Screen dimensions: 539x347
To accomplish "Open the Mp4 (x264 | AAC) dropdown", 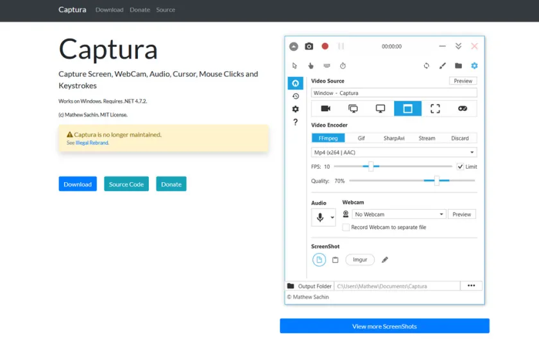I will pos(393,153).
